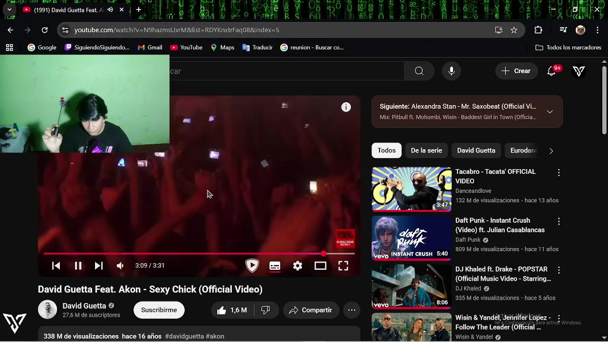This screenshot has width=608, height=342.
Task: Dislike the video
Action: (x=266, y=310)
